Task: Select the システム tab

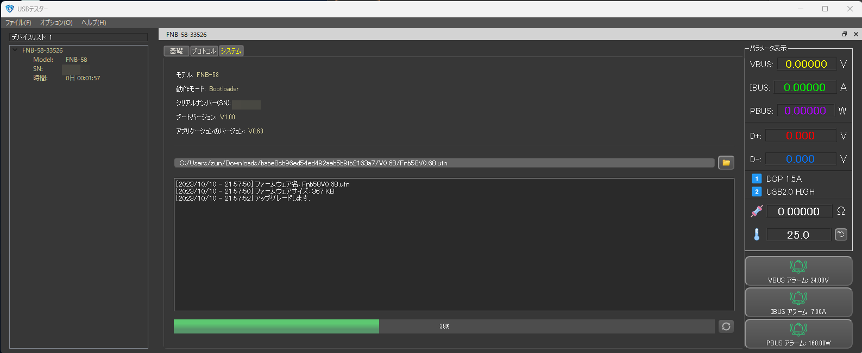Action: (x=231, y=51)
